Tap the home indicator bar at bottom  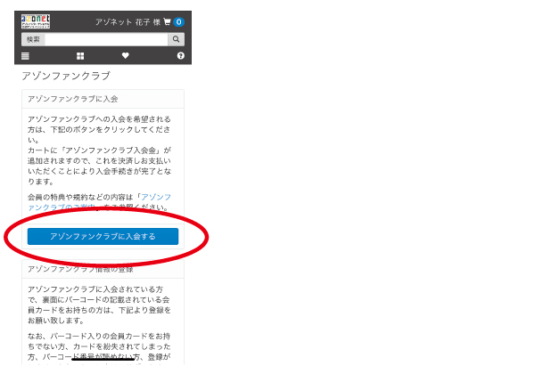click(103, 358)
